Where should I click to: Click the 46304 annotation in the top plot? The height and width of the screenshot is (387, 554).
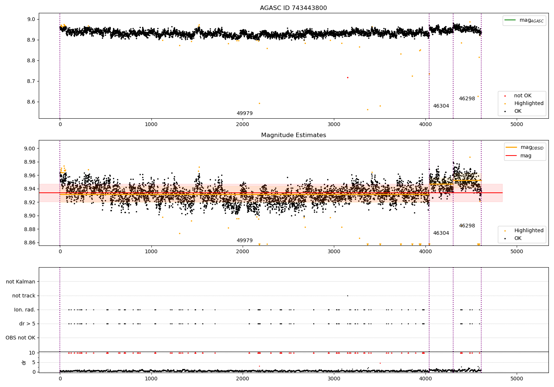441,106
